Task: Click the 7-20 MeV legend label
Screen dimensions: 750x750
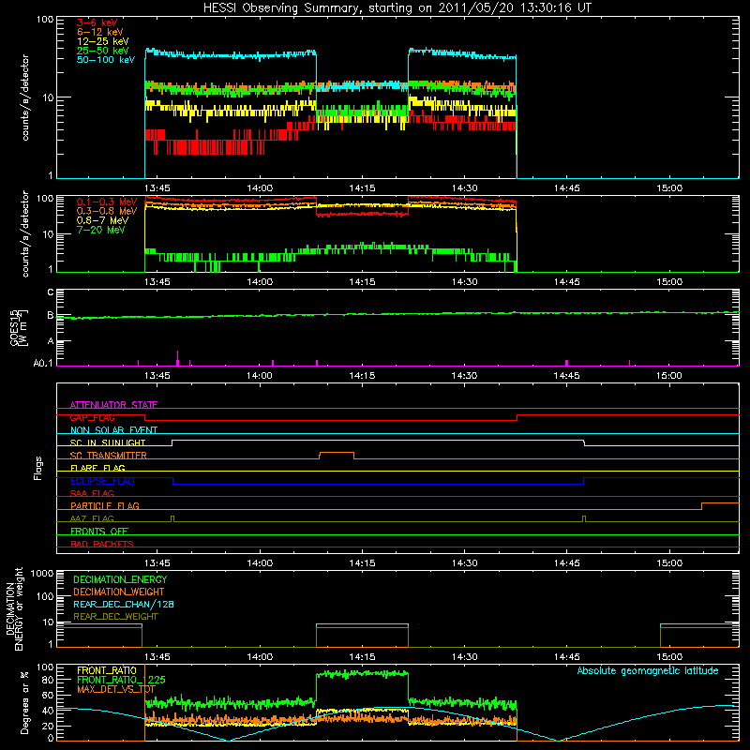Action: click(101, 230)
